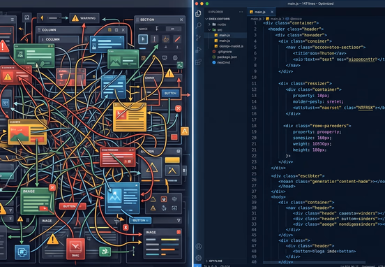The image size is (385, 267).
Task: Click the blue puzzle tile at bottom left
Action: tap(22, 252)
